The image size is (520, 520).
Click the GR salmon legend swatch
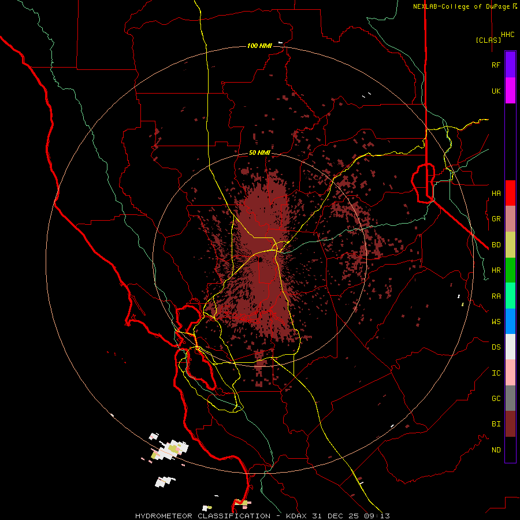pyautogui.click(x=510, y=219)
